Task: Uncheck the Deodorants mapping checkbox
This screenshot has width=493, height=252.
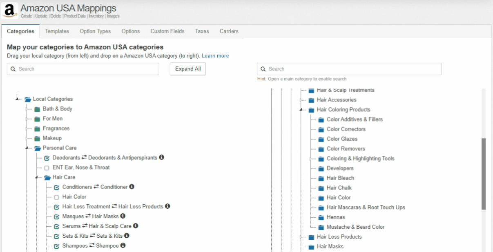Action: [47, 158]
